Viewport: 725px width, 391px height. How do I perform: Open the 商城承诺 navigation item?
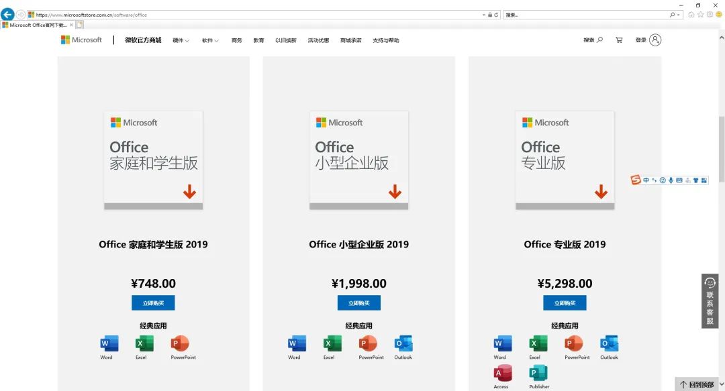(350, 41)
